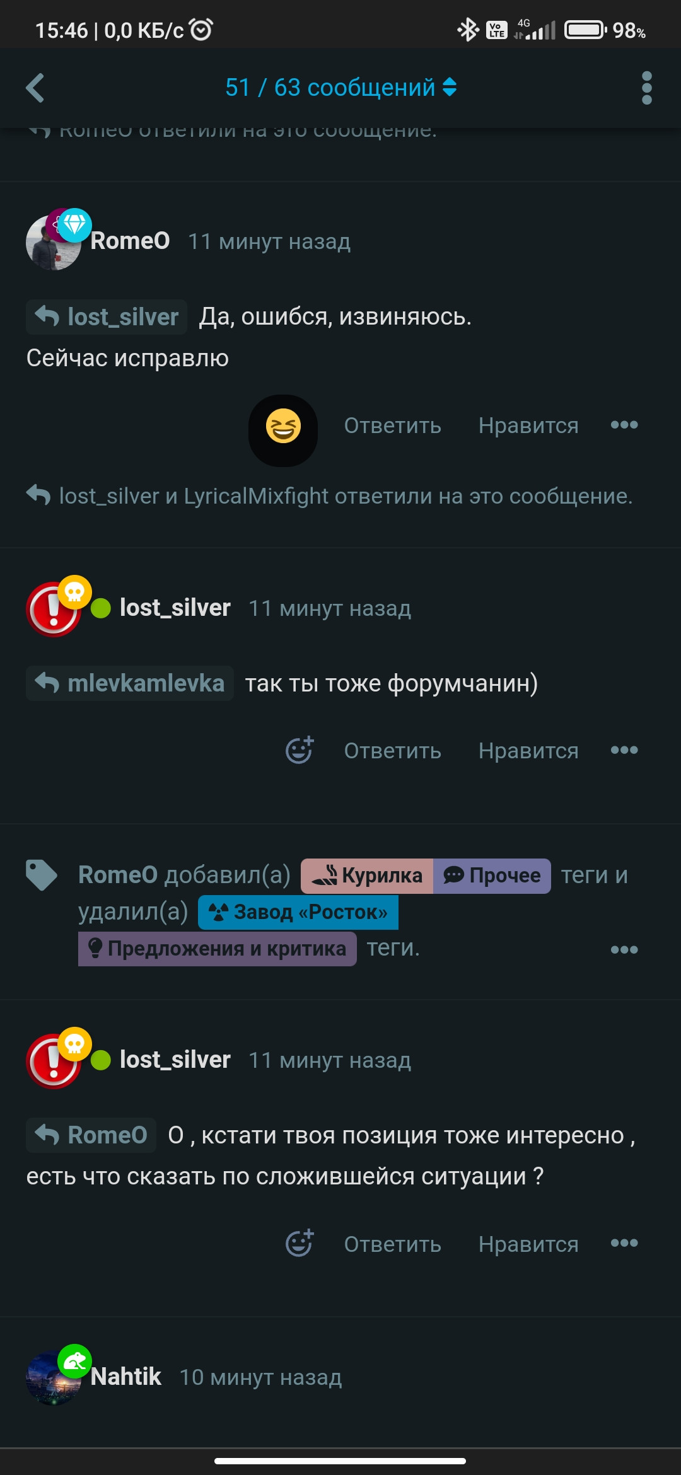Select the Курилка tag
Image resolution: width=681 pixels, height=1475 pixels.
367,876
